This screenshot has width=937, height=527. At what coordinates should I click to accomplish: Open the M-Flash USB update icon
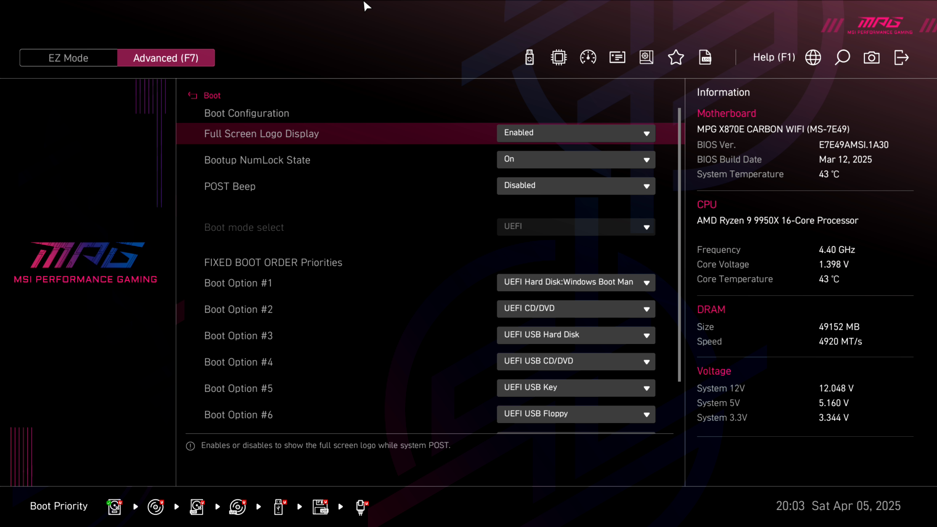click(x=530, y=58)
